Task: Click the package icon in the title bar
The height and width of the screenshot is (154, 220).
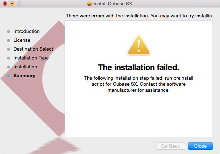Action: tap(89, 4)
